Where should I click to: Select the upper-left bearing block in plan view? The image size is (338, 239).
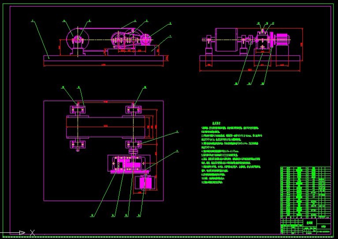click(x=78, y=110)
